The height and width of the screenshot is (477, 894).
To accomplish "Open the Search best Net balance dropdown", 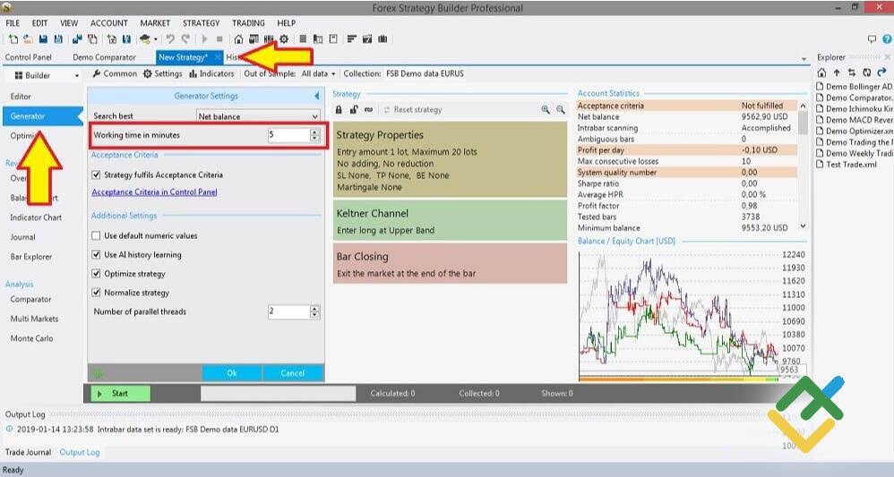I will 258,116.
